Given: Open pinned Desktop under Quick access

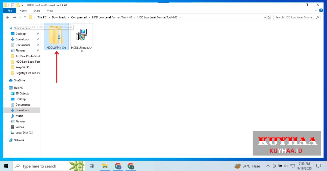Looking at the screenshot, I should 21,34.
